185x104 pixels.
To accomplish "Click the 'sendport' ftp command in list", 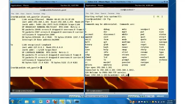I will click(x=145, y=29).
